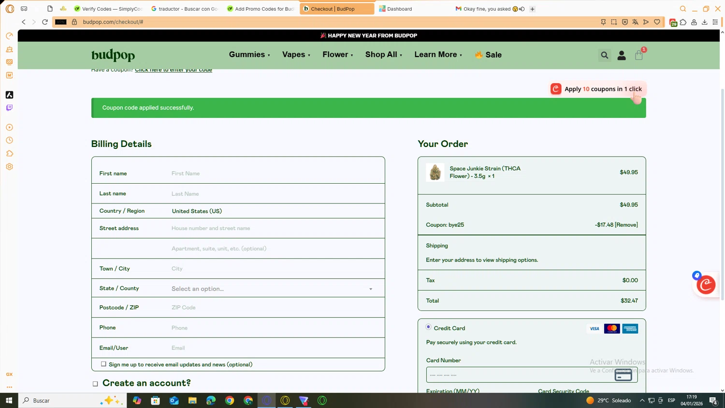Open File Explorer from taskbar
Screen dimensions: 725x408
(x=192, y=400)
